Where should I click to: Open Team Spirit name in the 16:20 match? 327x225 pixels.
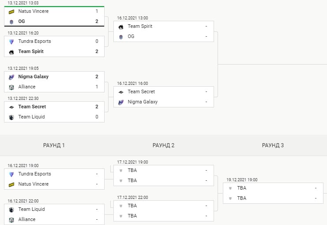pos(31,51)
